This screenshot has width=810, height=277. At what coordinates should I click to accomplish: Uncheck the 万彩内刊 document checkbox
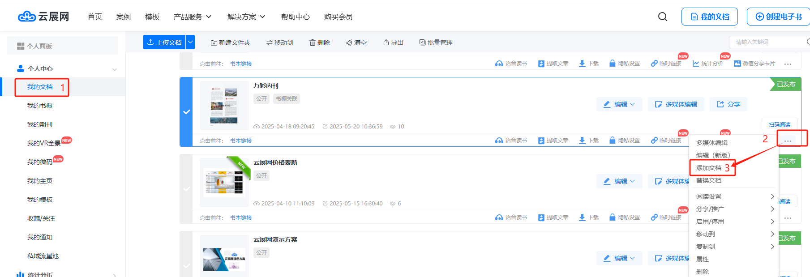186,112
